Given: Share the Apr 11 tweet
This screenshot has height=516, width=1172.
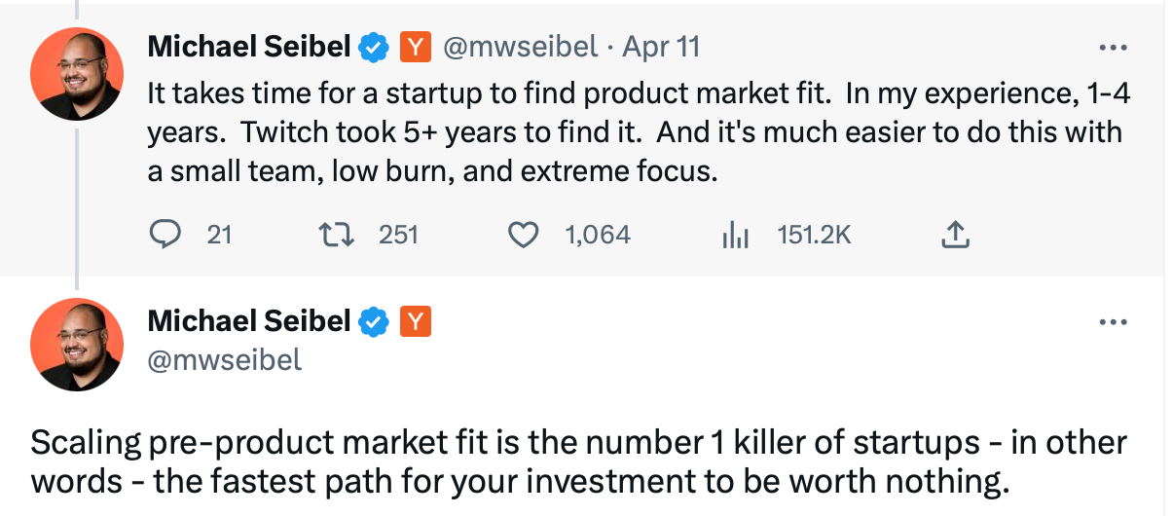Looking at the screenshot, I should [956, 234].
